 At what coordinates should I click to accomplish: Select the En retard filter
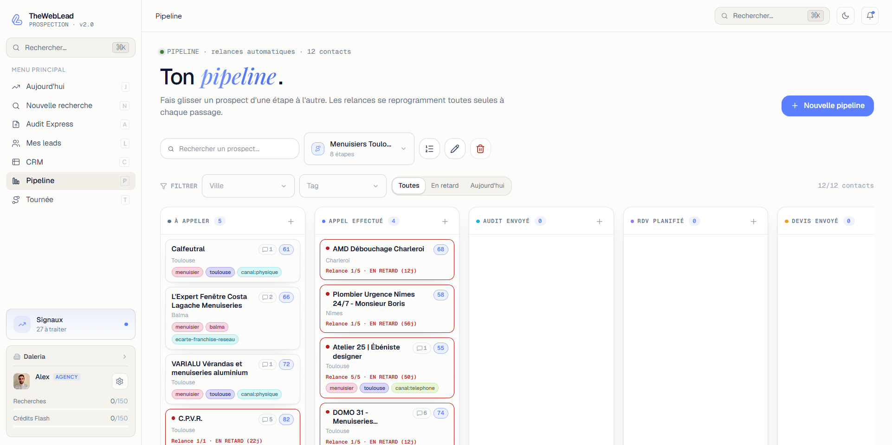445,186
